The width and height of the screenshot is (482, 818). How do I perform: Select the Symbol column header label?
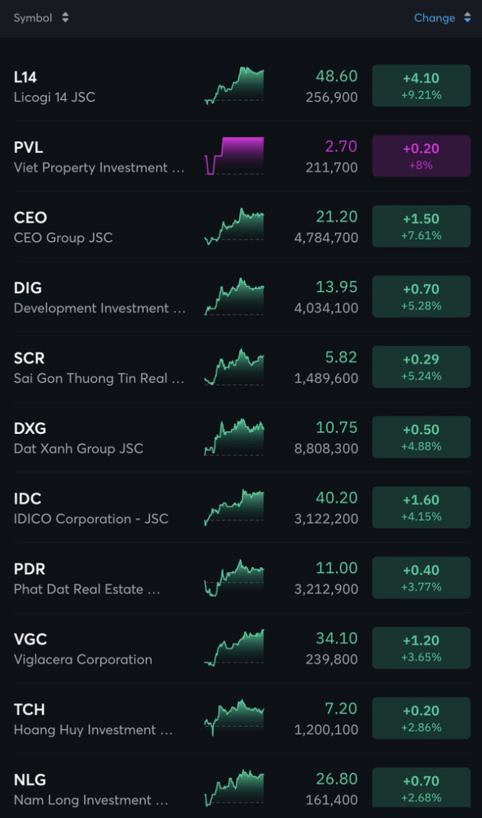pos(33,18)
